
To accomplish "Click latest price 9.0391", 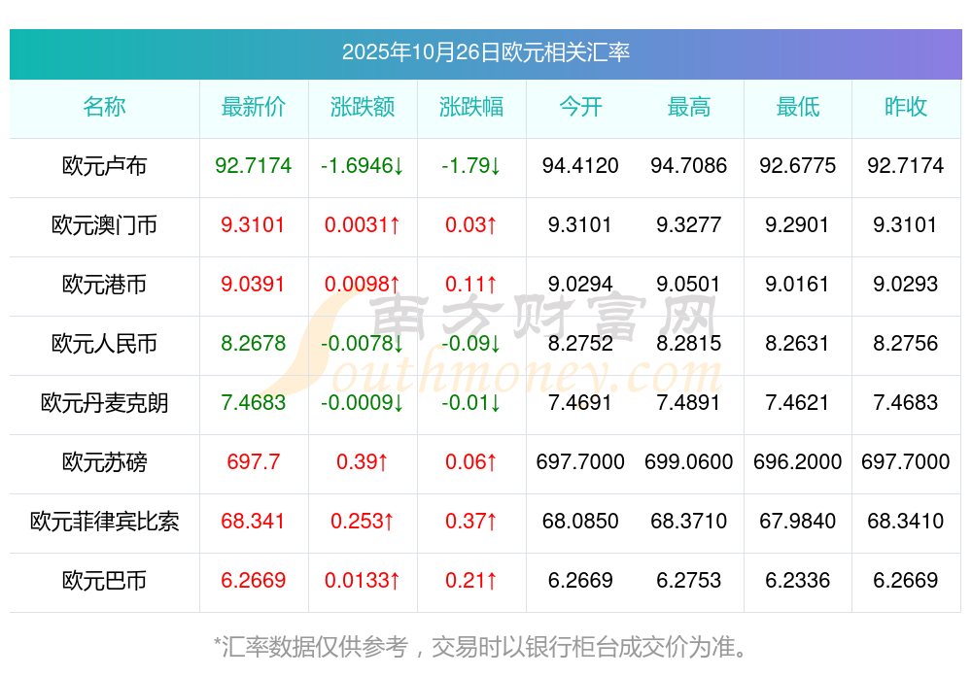I will coord(253,285).
